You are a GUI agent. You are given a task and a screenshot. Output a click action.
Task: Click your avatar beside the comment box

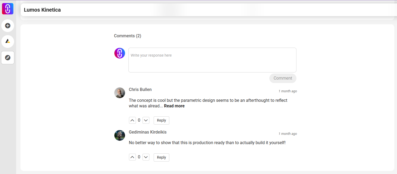[x=119, y=53]
